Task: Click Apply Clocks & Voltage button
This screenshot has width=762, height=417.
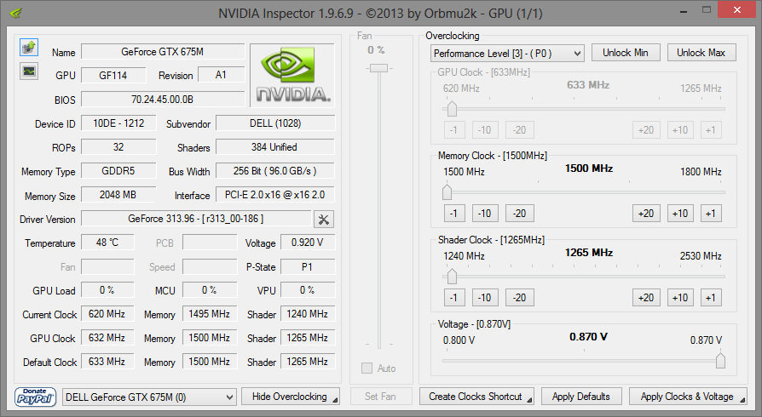Action: [688, 397]
